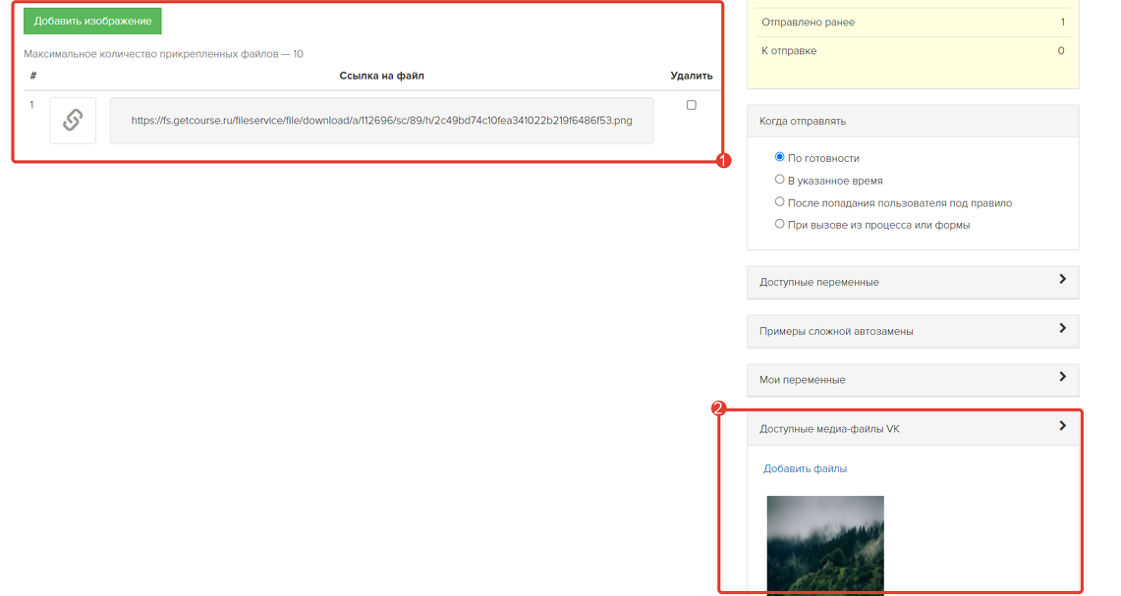Click the chain link icon in file row

click(73, 121)
